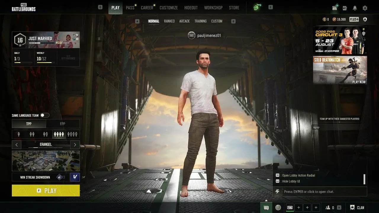This screenshot has height=213, width=379.
Task: Select the CUSTOM sub-tab
Action: 217,21
